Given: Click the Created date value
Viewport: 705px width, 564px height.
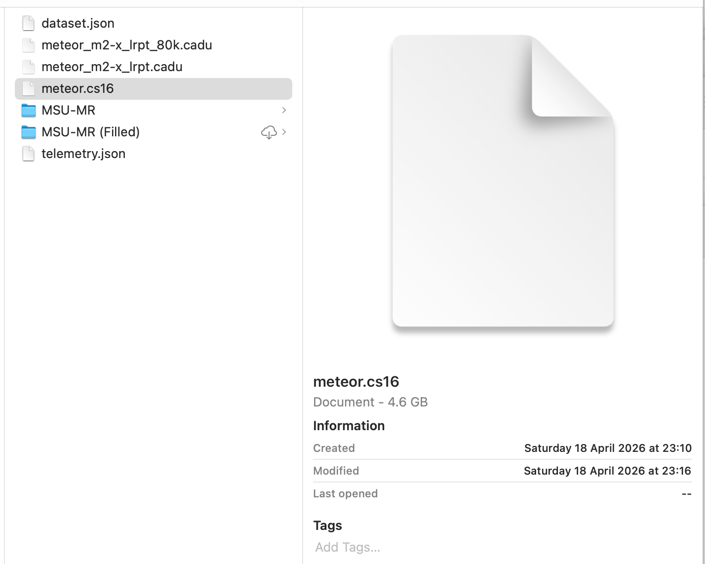Looking at the screenshot, I should (x=607, y=448).
